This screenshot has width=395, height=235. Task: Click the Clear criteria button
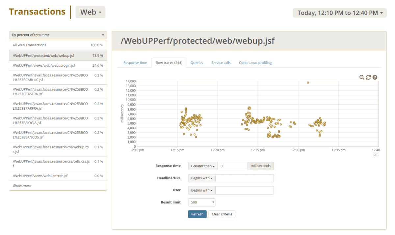click(222, 214)
